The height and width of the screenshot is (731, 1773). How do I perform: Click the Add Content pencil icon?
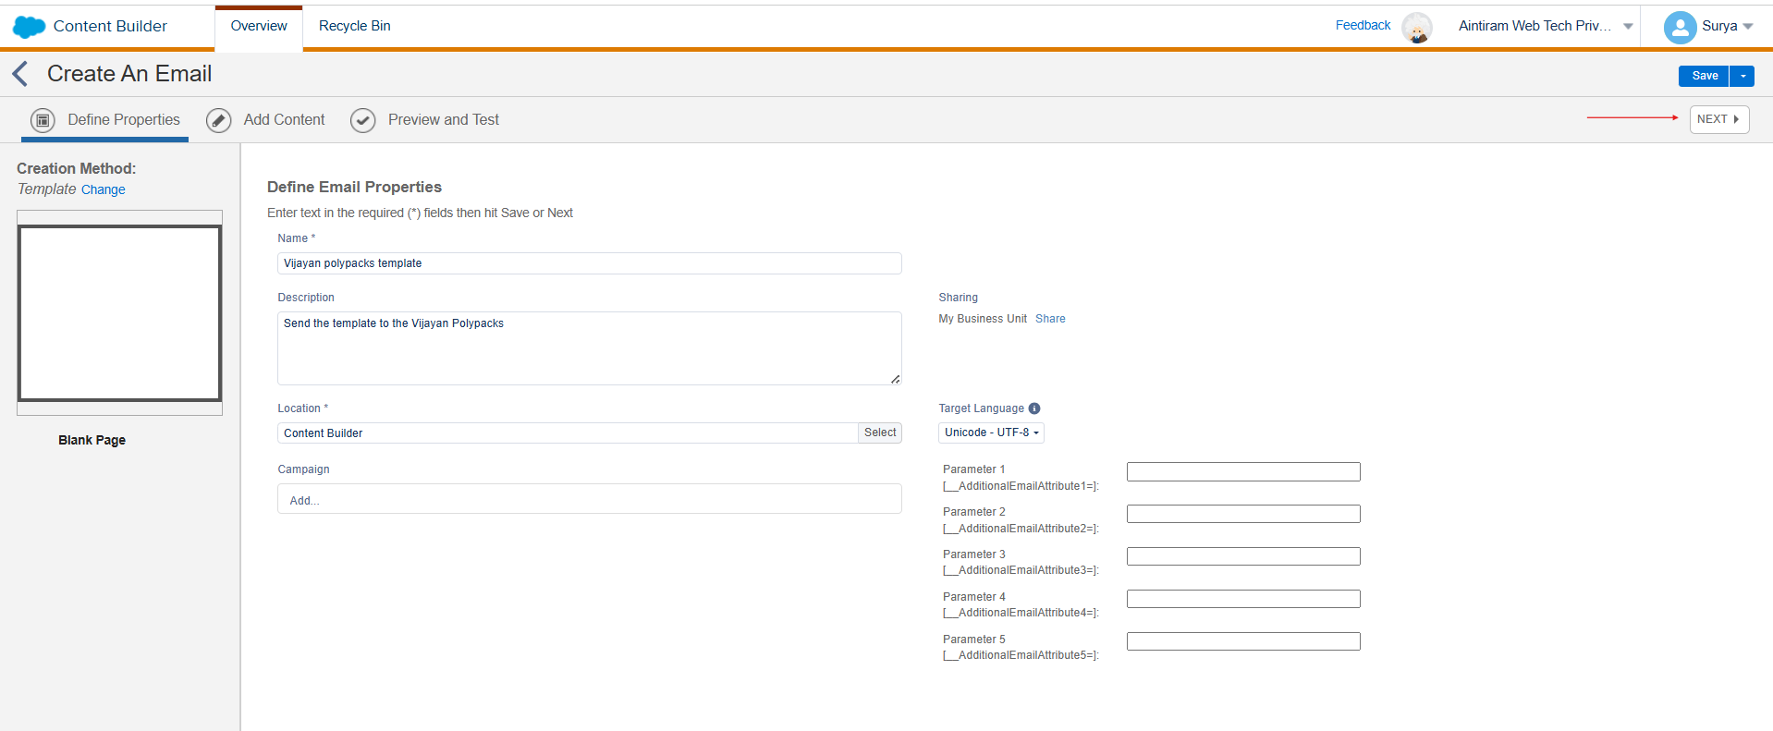(219, 120)
